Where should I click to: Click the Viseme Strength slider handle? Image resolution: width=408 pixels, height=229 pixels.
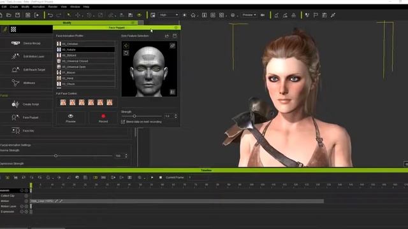click(56, 156)
